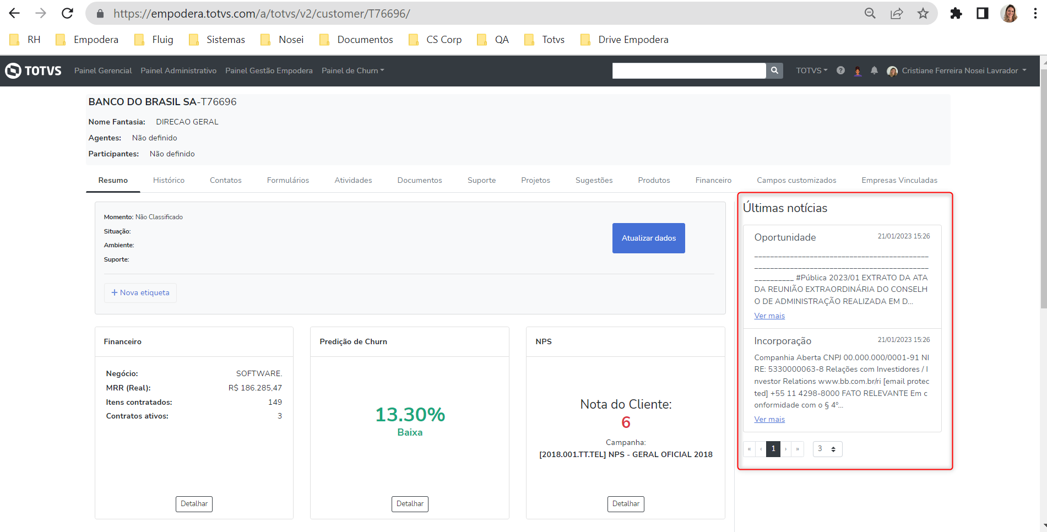Switch to the customer Documentos tab
Viewport: 1047px width, 532px height.
(420, 180)
